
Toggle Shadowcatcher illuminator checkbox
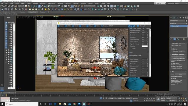[x=172, y=59]
